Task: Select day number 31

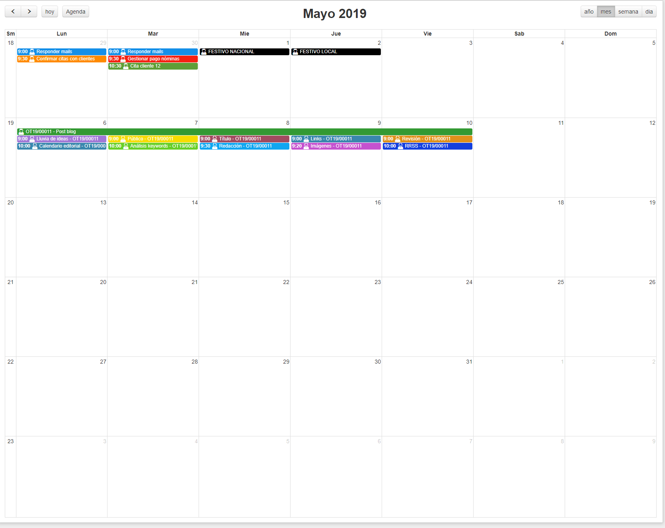Action: 469,362
